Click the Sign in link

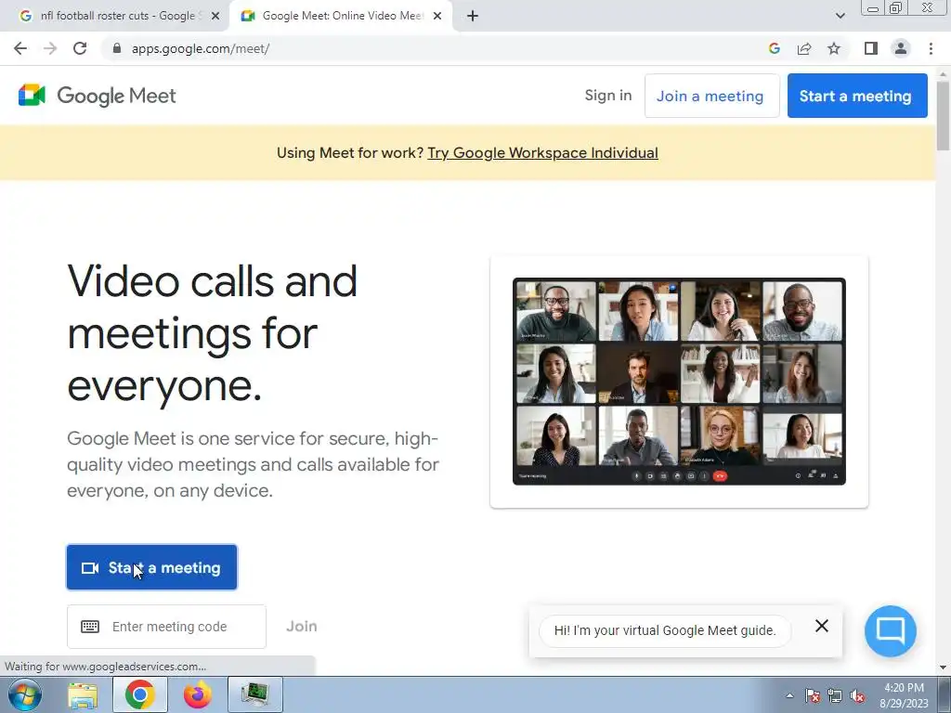(608, 96)
